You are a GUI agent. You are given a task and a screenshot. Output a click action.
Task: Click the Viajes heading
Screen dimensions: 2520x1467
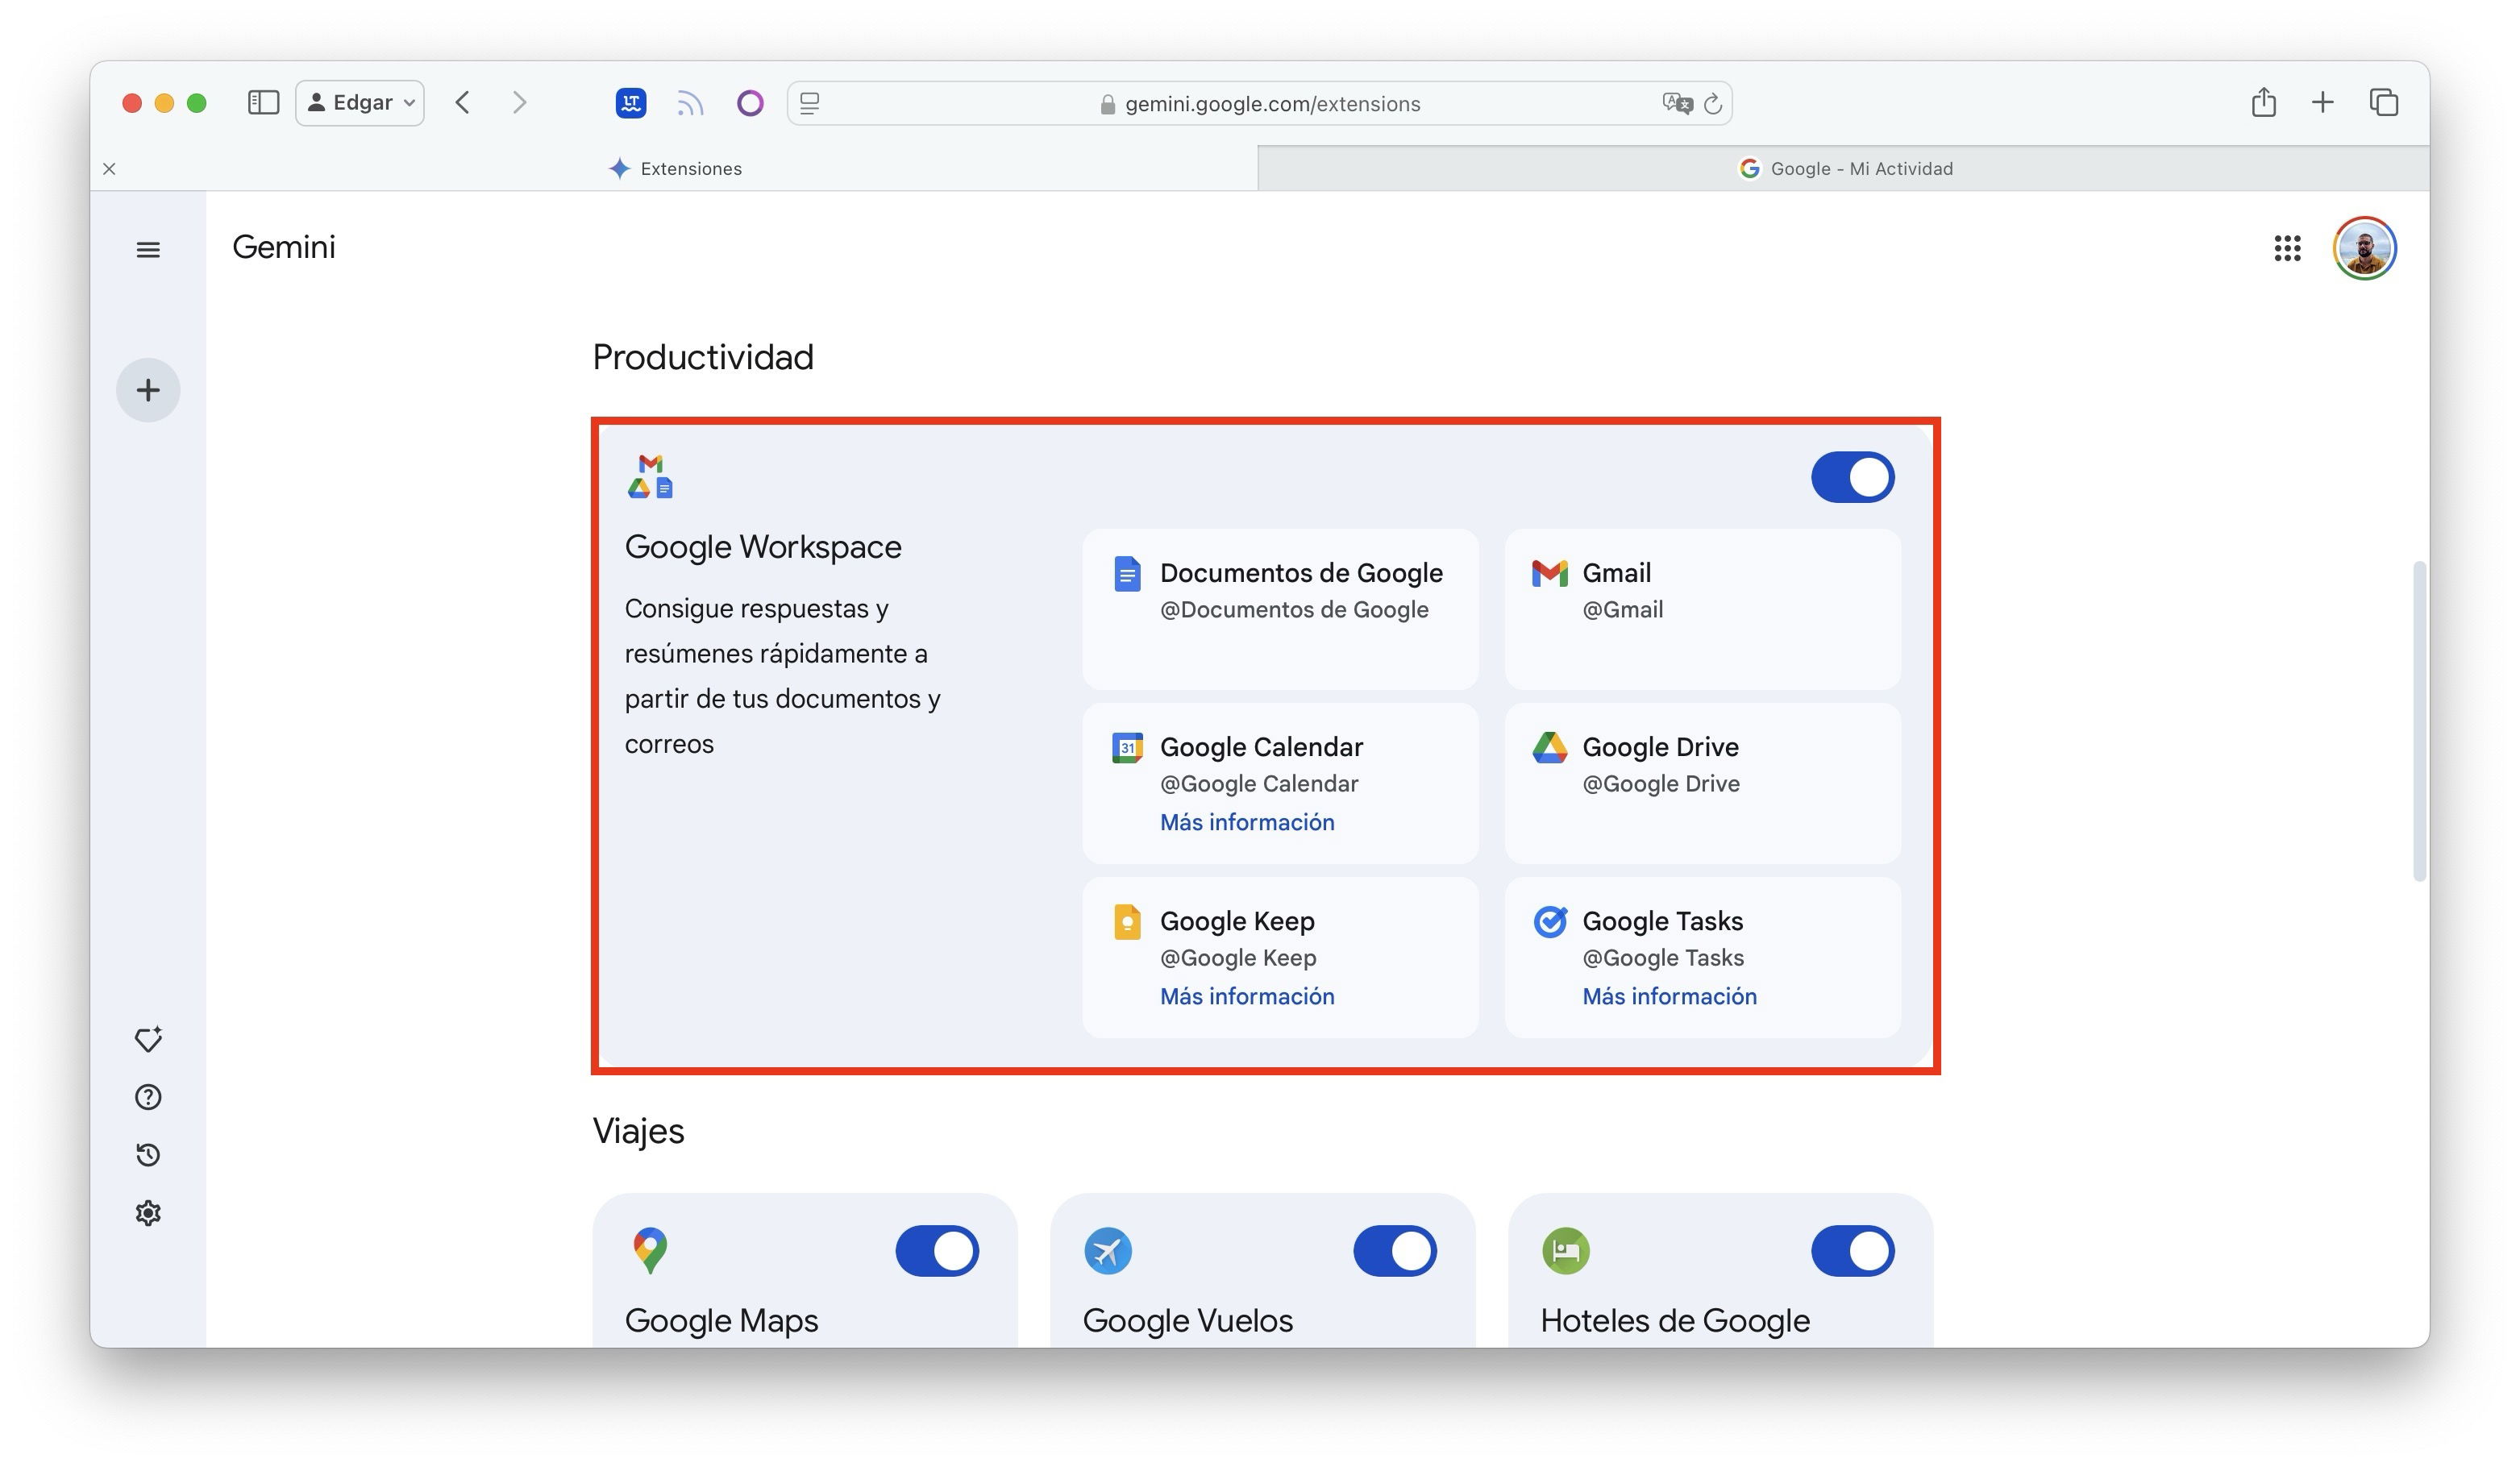click(638, 1131)
